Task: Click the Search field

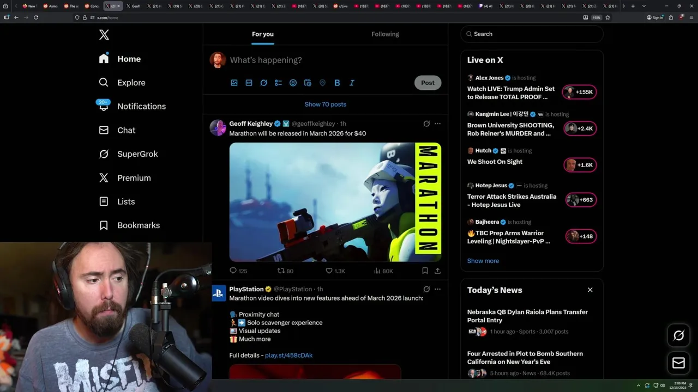Action: (532, 34)
